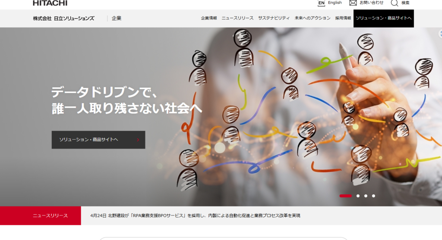Open the 北野建設 RPA news headline
Image resolution: width=442 pixels, height=240 pixels.
(x=195, y=215)
